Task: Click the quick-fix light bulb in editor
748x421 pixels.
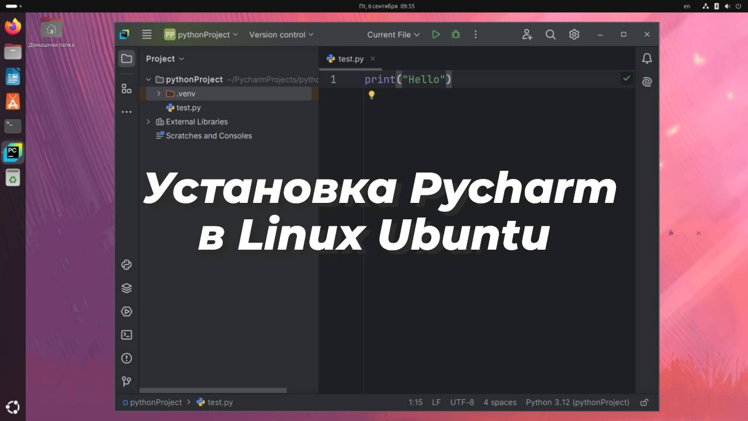Action: (371, 95)
